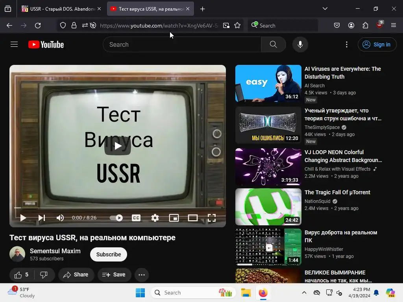
Task: Toggle closed captions CC
Action: pos(136,218)
